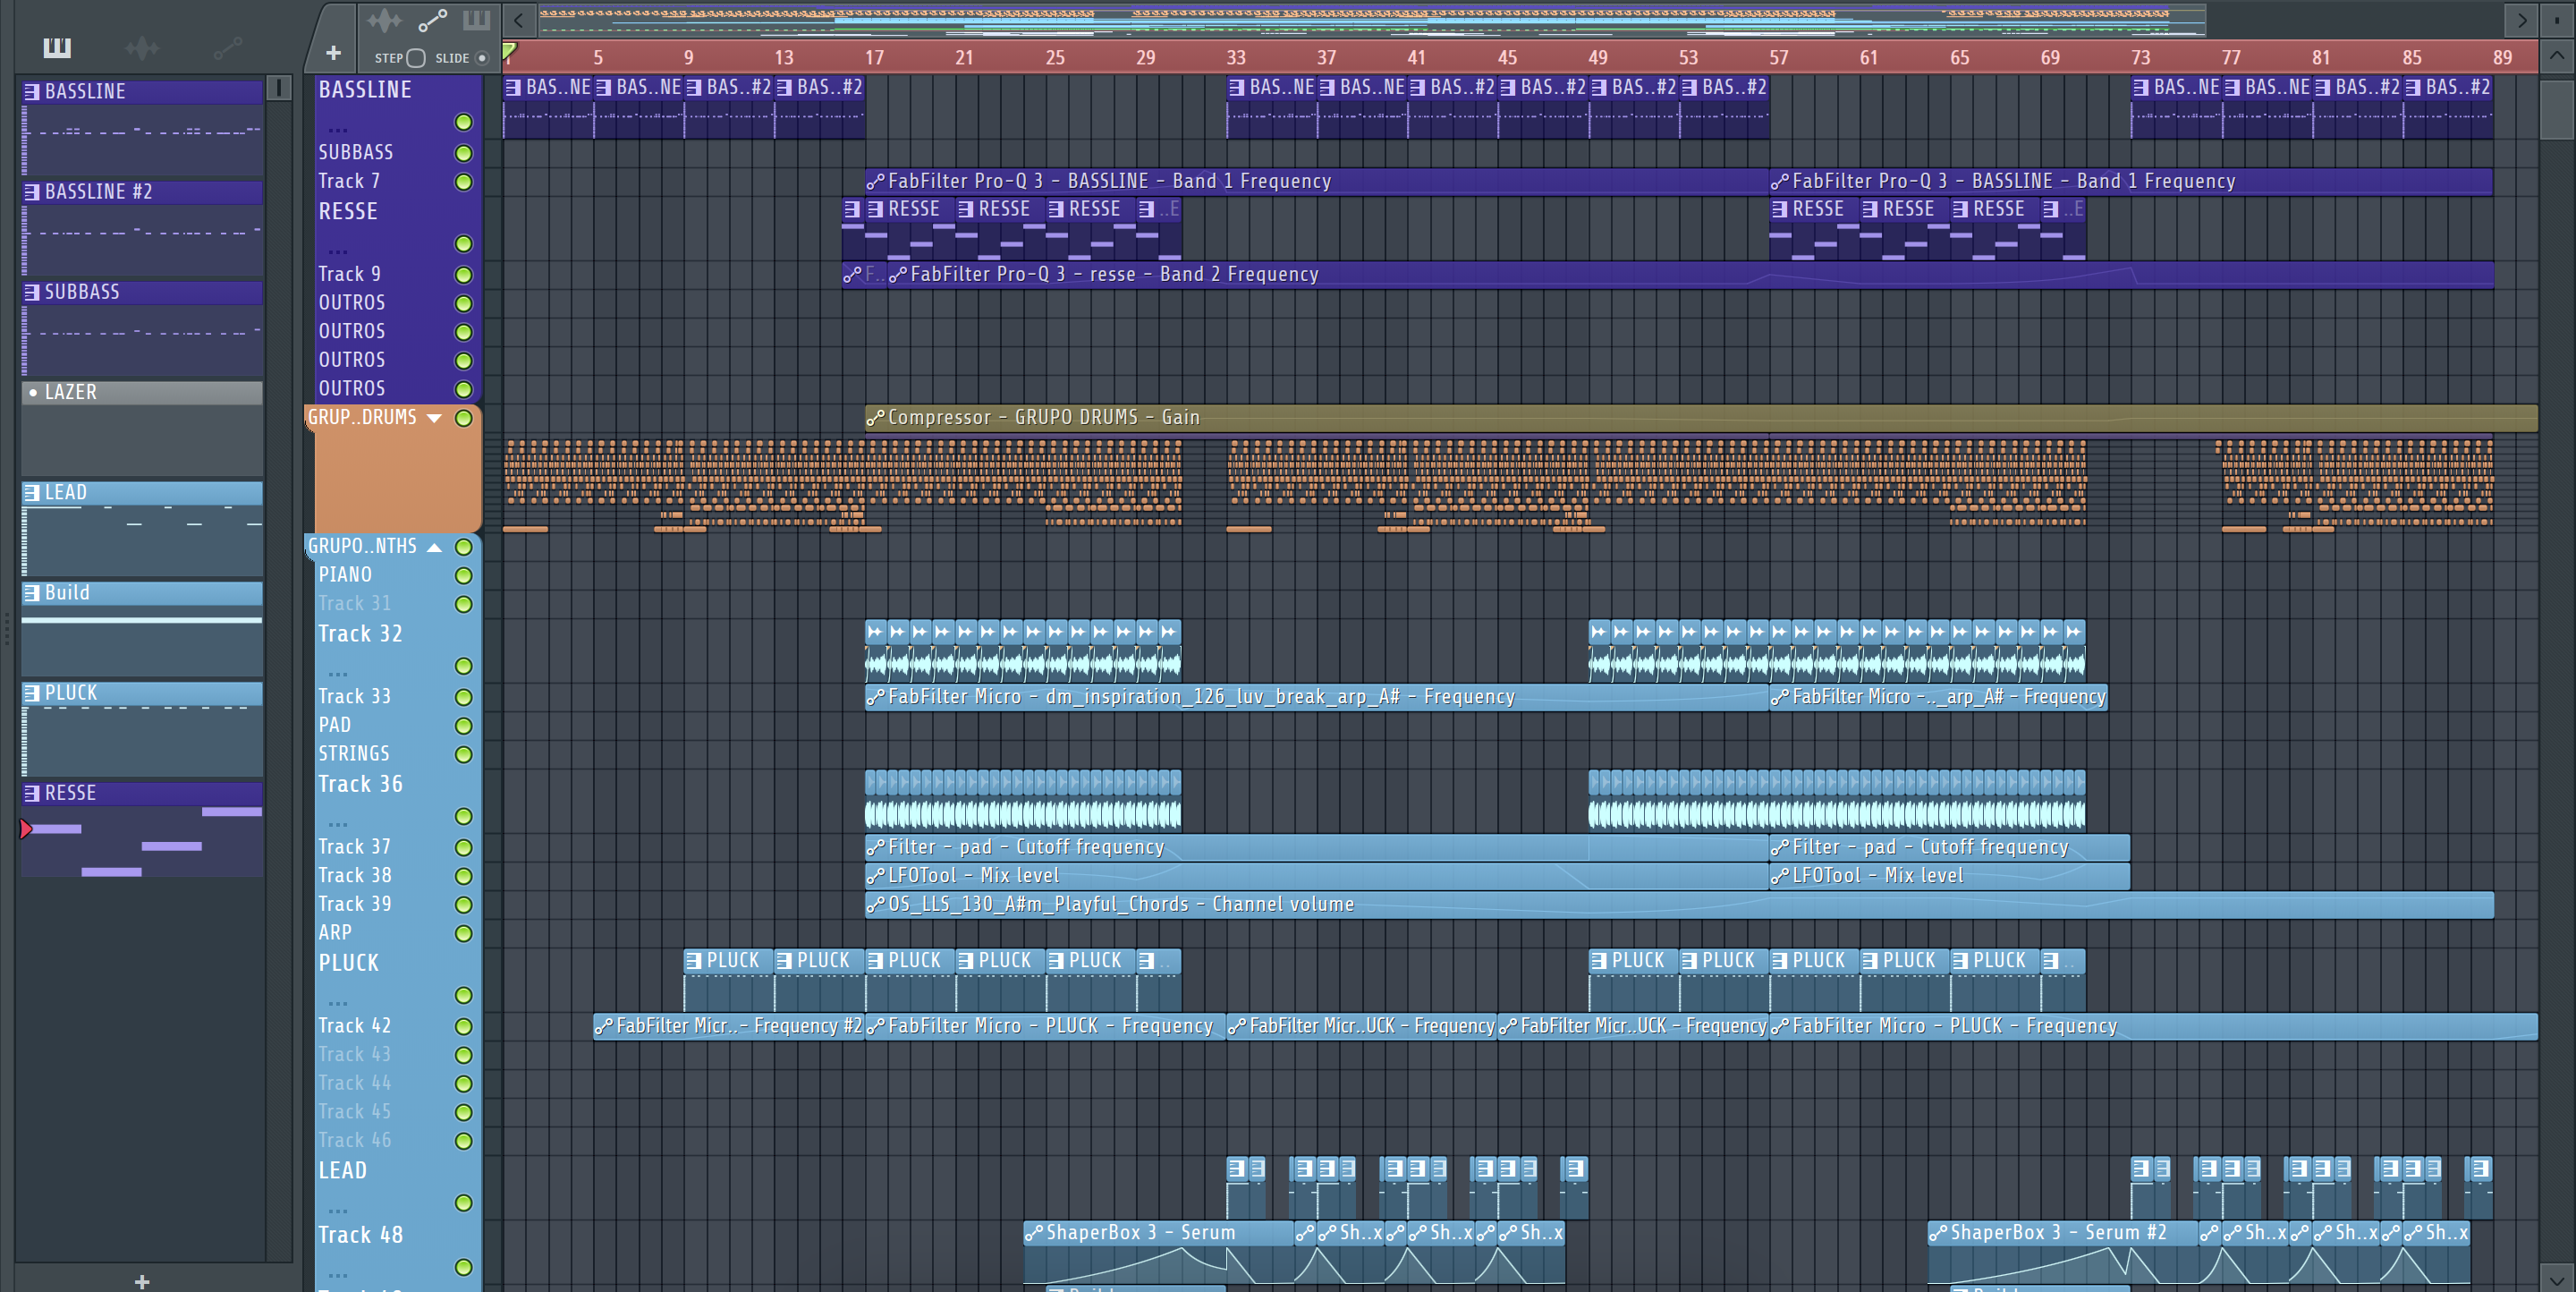Select the Track 38 header name
Screen dimensions: 2576x1292
point(355,876)
